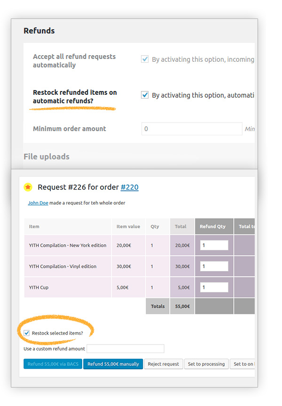Open order #220 link
This screenshot has width=282, height=406.
coord(129,187)
